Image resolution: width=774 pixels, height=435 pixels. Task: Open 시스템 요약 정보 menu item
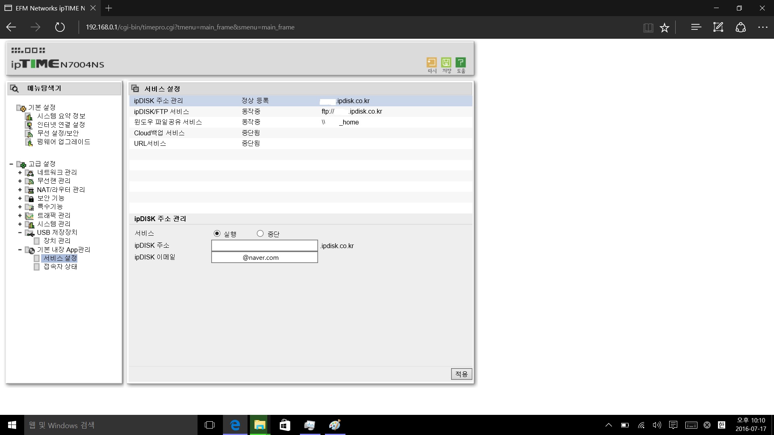coord(61,116)
